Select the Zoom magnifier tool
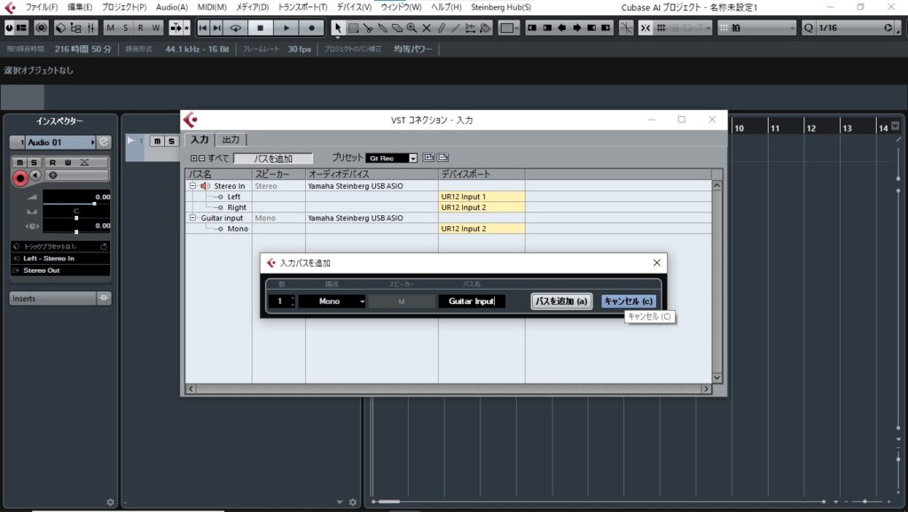Image resolution: width=908 pixels, height=512 pixels. (x=411, y=27)
